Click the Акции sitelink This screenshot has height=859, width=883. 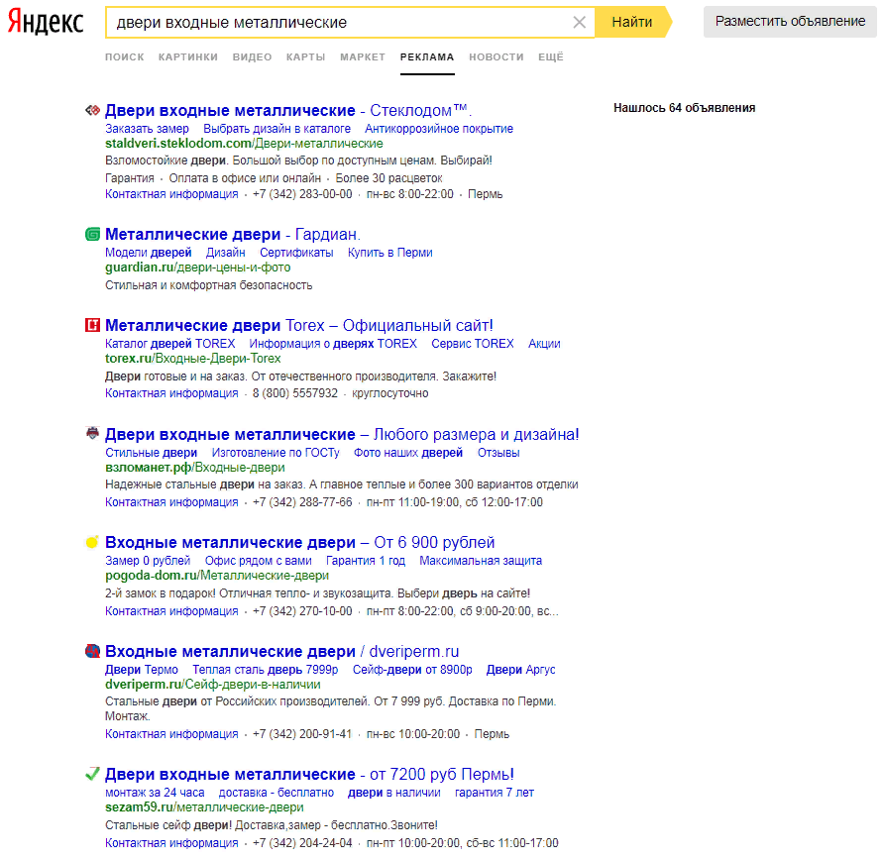tap(544, 344)
